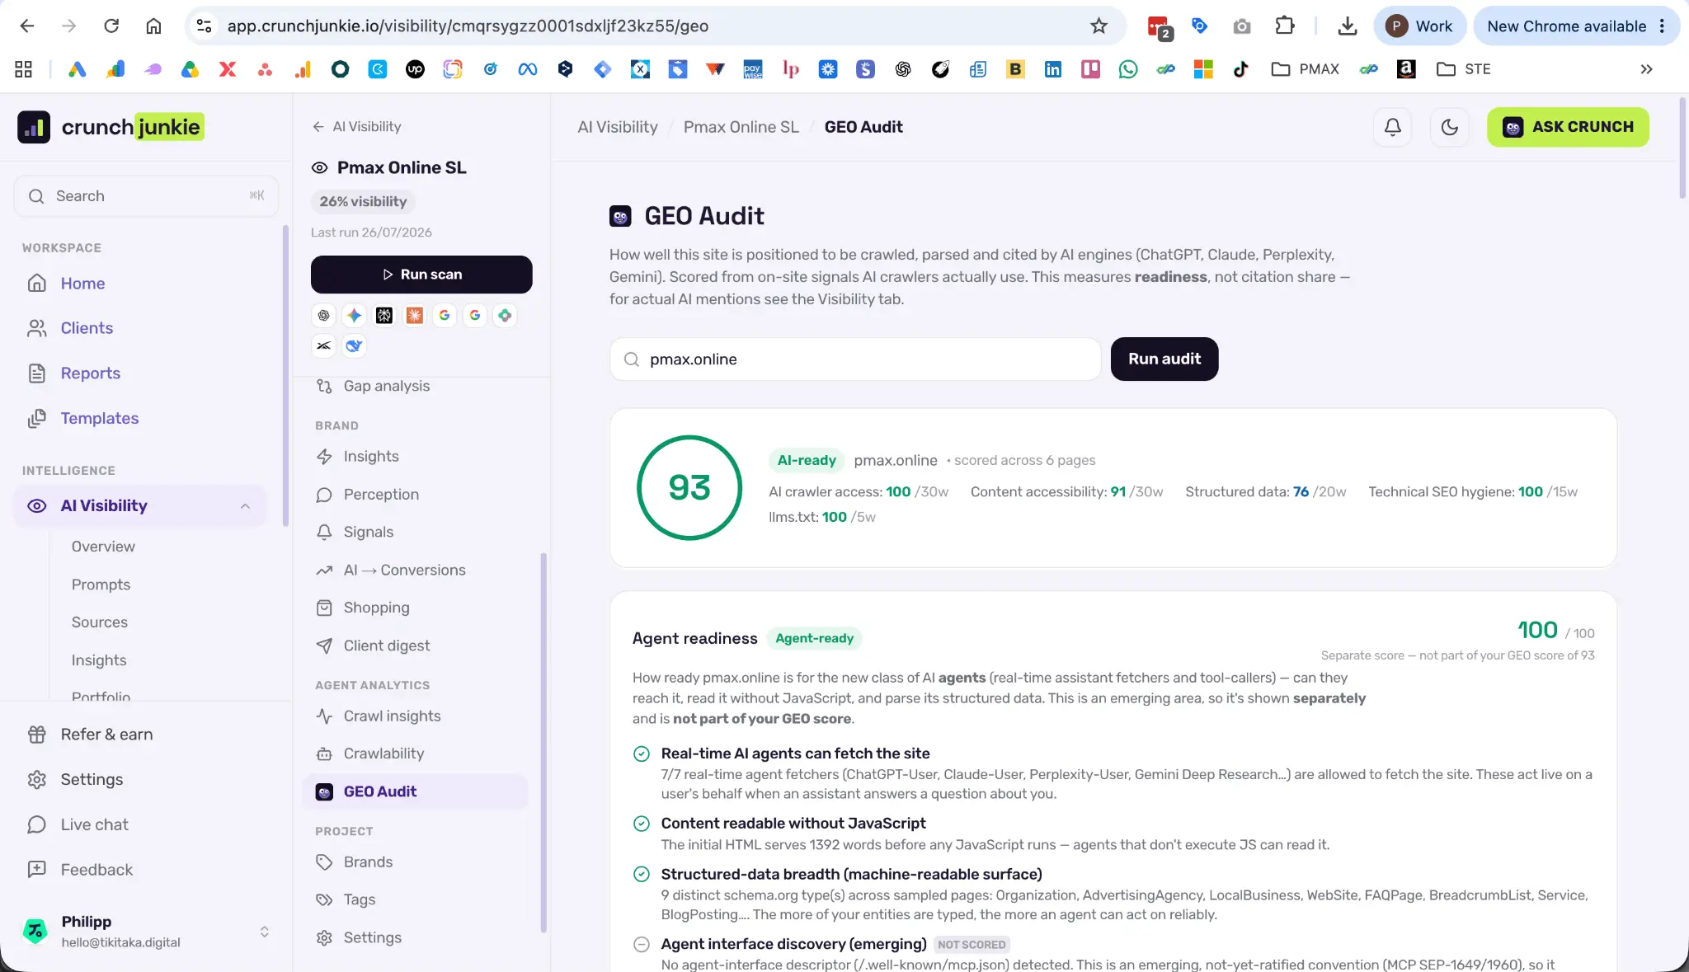Select the Gemini engine icon under Run scan
Viewport: 1689px width, 972px height.
pos(354,315)
